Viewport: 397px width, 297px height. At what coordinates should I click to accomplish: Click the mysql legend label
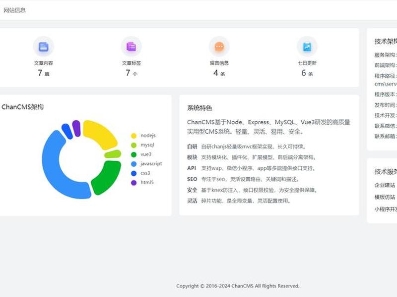[x=147, y=145]
